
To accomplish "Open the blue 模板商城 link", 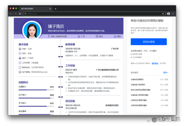I will coord(155,64).
